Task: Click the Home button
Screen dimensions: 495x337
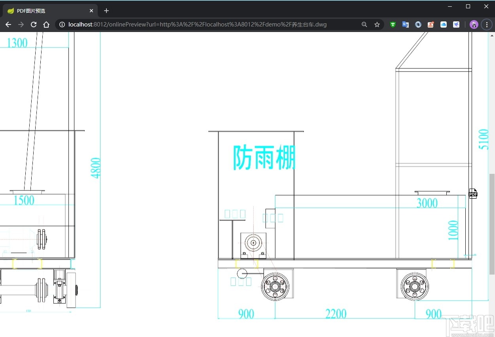Action: pos(46,24)
